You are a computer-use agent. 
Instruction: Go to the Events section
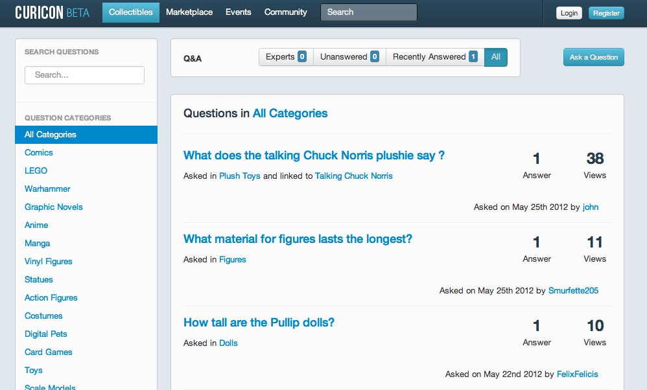tap(239, 12)
